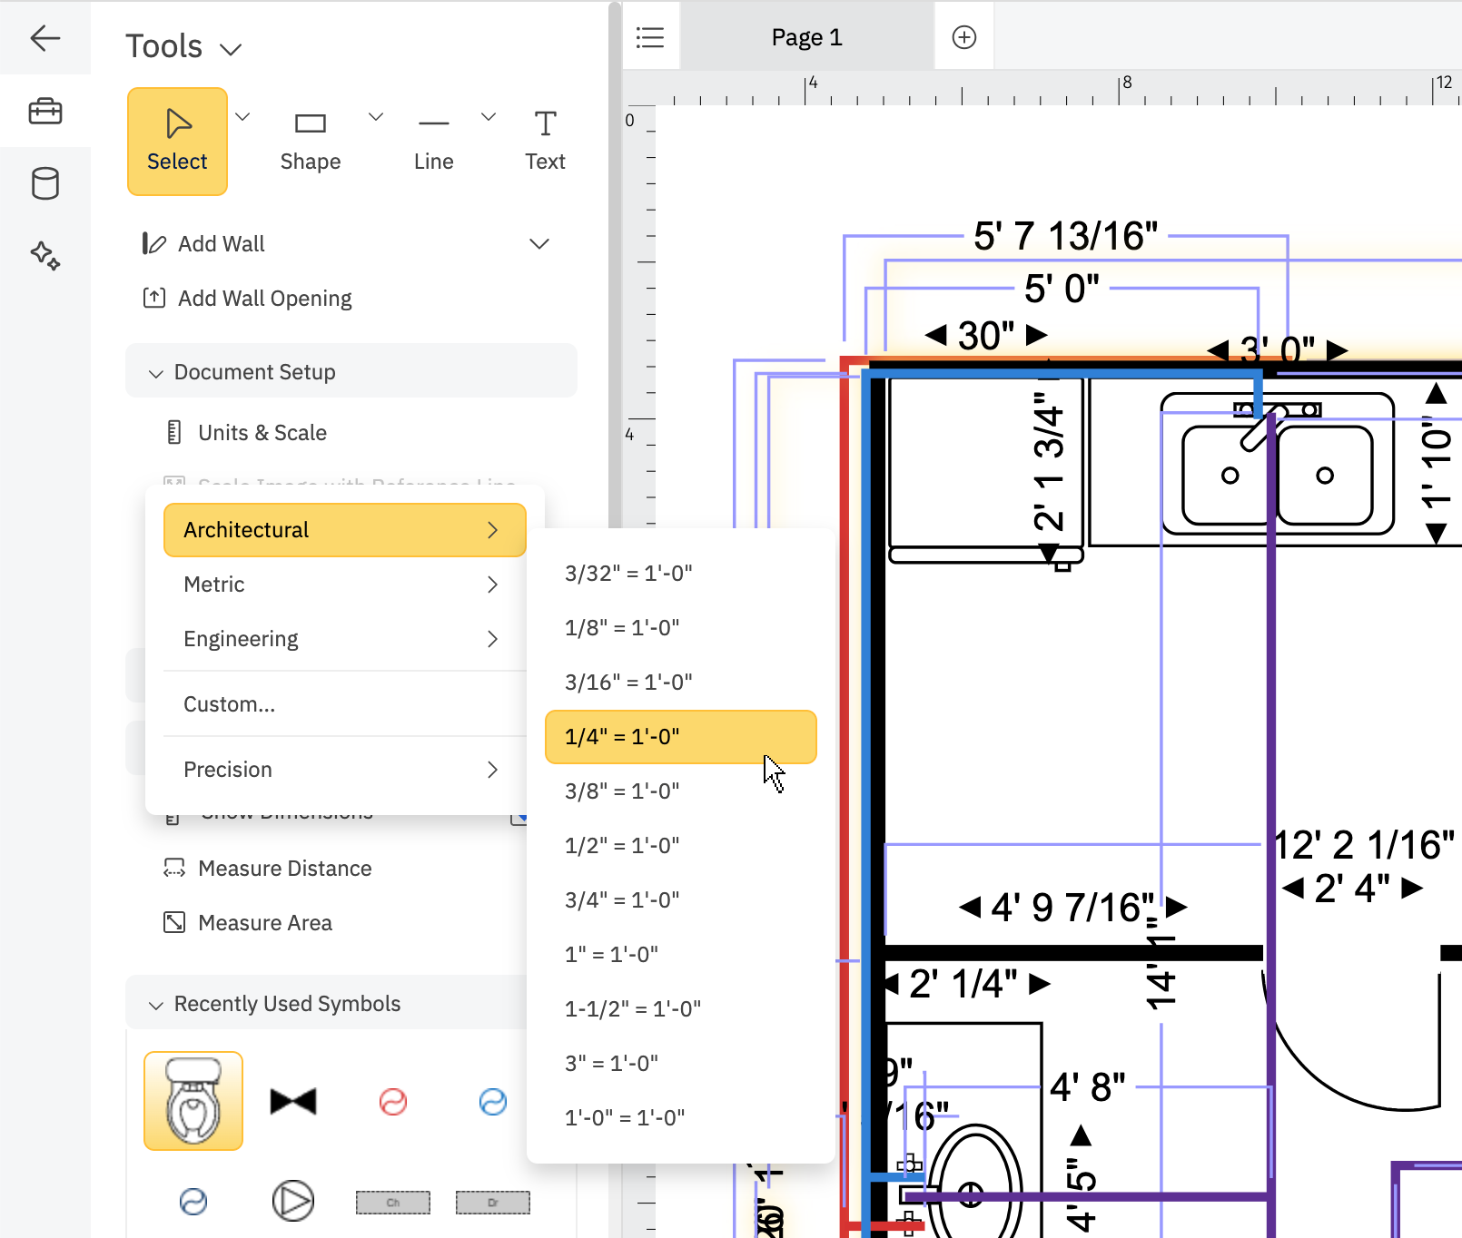Click the Add Wall Opening tool
This screenshot has width=1462, height=1238.
pos(263,298)
